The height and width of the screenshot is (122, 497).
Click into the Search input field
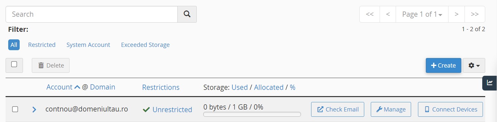tap(91, 14)
